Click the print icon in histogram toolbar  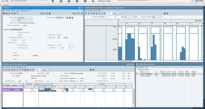164,13
